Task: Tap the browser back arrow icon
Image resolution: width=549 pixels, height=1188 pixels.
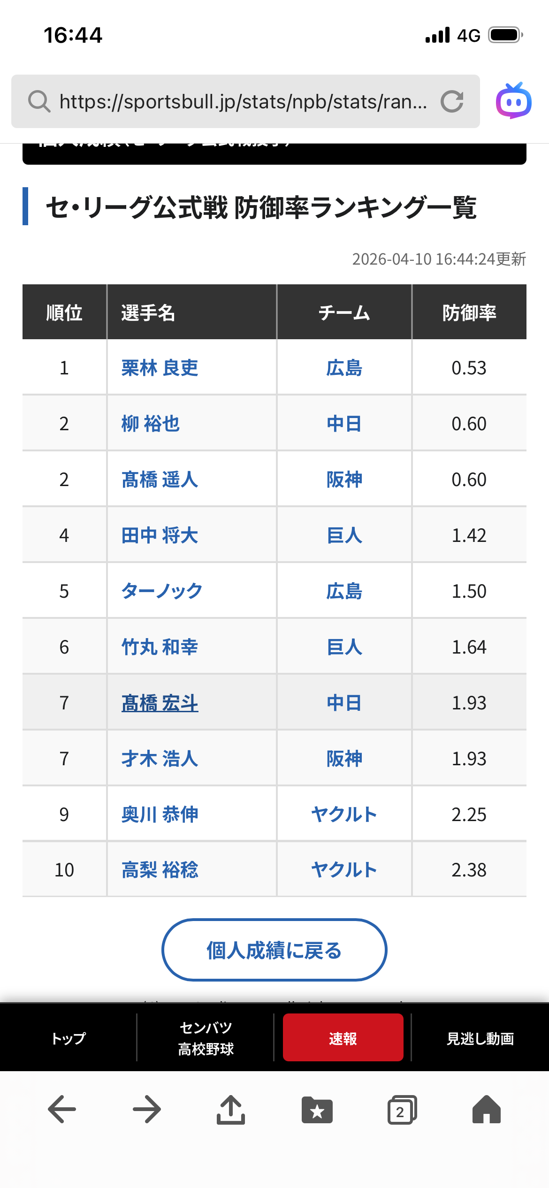Action: tap(62, 1109)
